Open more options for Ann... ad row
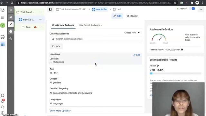This screenshot has width=206, height=116. (x=40, y=27)
